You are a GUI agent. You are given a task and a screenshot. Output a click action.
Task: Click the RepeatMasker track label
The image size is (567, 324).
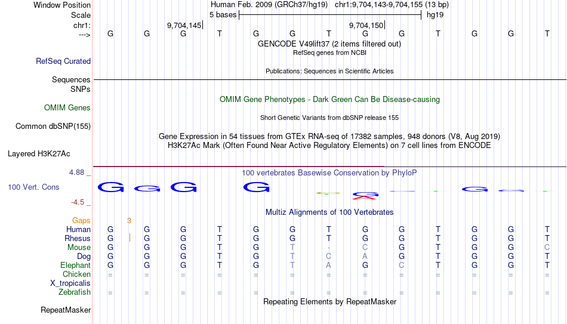pos(66,310)
